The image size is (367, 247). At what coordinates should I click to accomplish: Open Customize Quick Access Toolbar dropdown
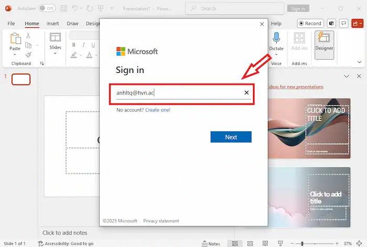pyautogui.click(x=112, y=8)
